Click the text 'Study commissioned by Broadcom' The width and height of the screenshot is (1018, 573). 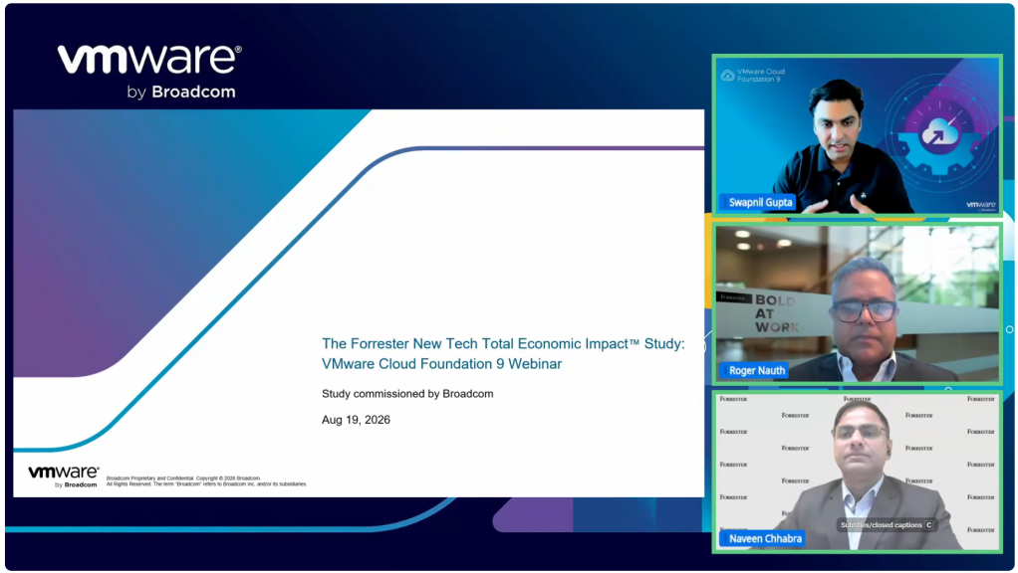[x=407, y=394]
